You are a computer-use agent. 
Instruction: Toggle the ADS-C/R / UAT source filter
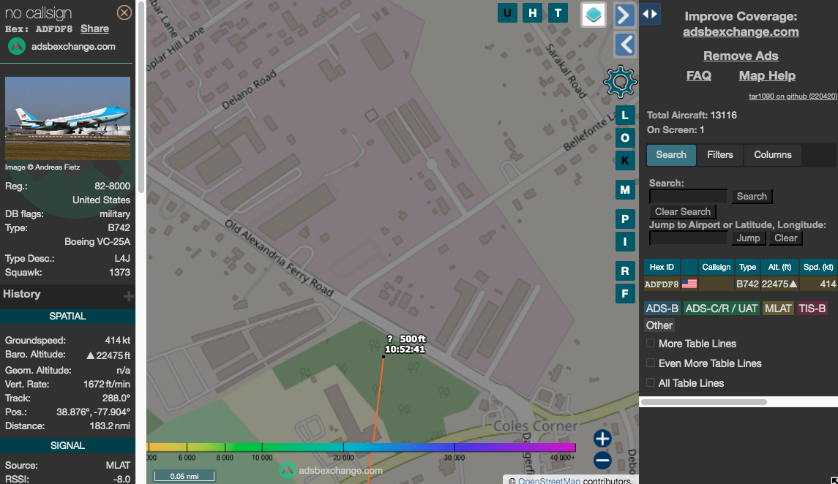point(722,309)
